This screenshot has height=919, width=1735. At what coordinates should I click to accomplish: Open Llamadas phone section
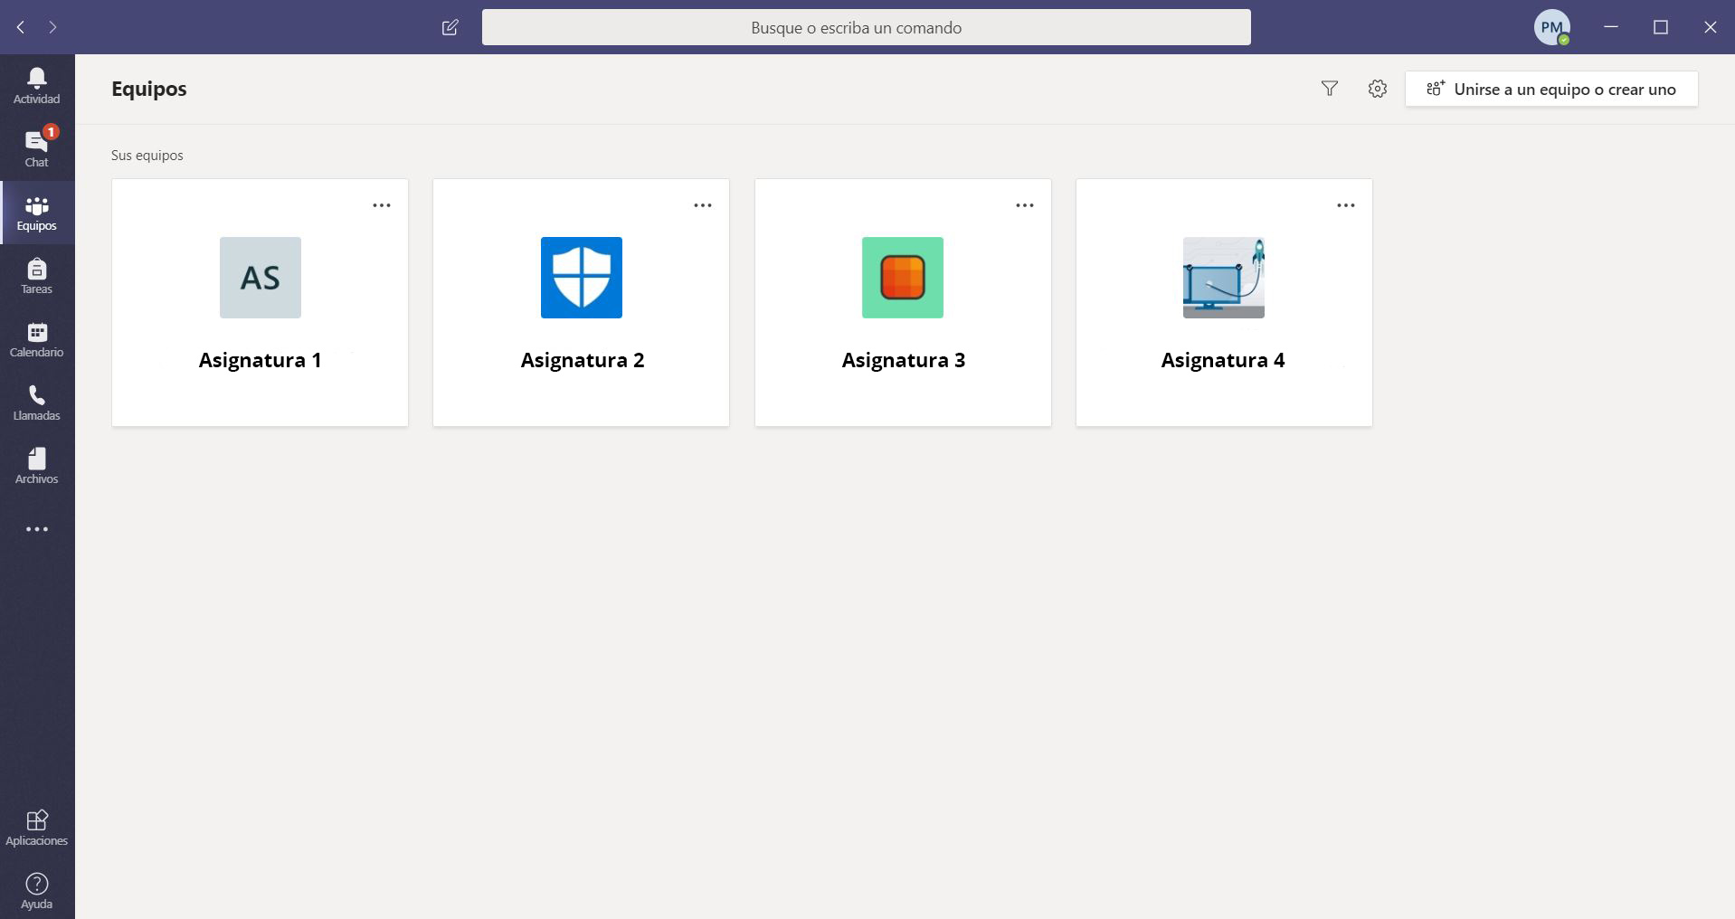36,403
